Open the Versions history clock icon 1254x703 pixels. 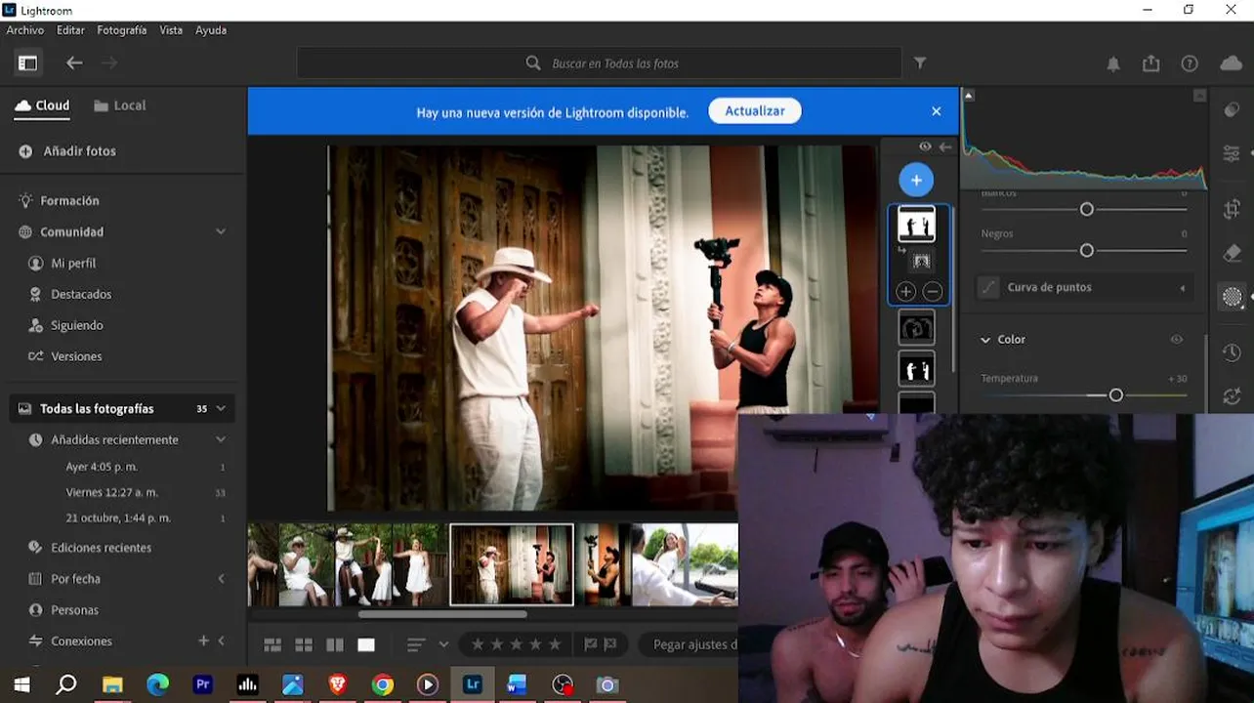point(1232,352)
